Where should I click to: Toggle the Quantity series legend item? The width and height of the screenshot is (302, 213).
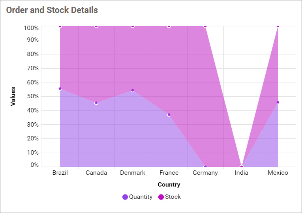tap(141, 197)
